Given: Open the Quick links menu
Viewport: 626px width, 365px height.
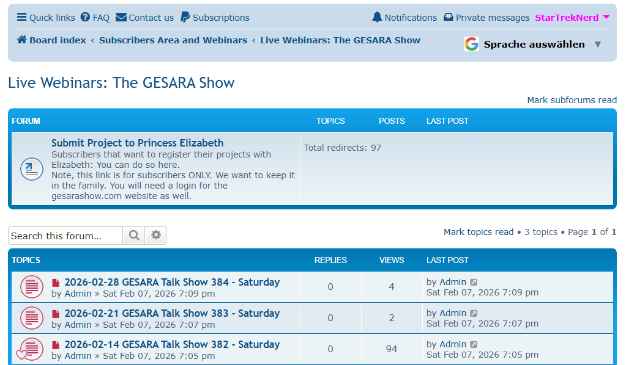Looking at the screenshot, I should point(46,18).
